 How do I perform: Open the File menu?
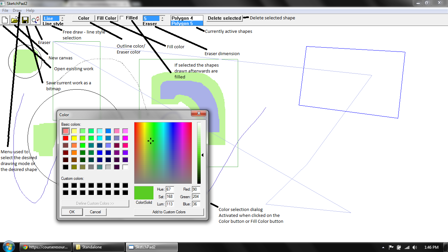(5, 10)
